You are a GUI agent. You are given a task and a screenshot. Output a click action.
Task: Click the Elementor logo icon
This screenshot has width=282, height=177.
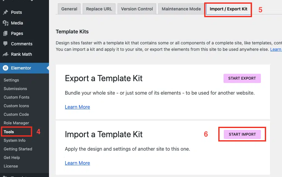[x=6, y=68]
